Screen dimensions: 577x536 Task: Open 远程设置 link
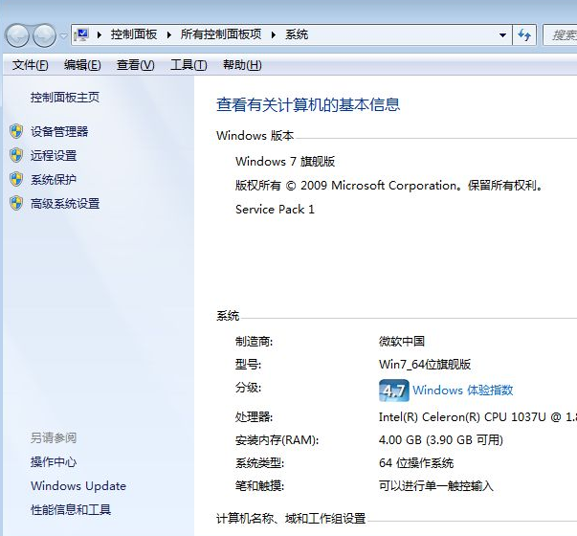pos(54,156)
